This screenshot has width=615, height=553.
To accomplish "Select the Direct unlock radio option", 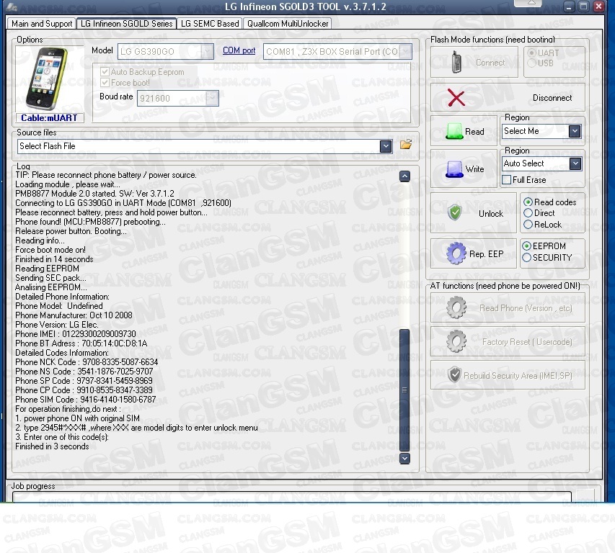I will point(528,213).
